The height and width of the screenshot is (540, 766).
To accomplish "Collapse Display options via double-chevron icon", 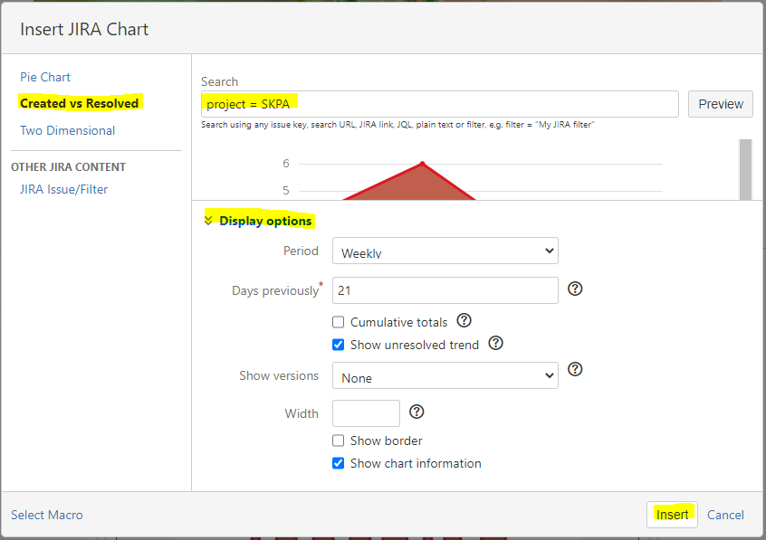I will click(208, 220).
